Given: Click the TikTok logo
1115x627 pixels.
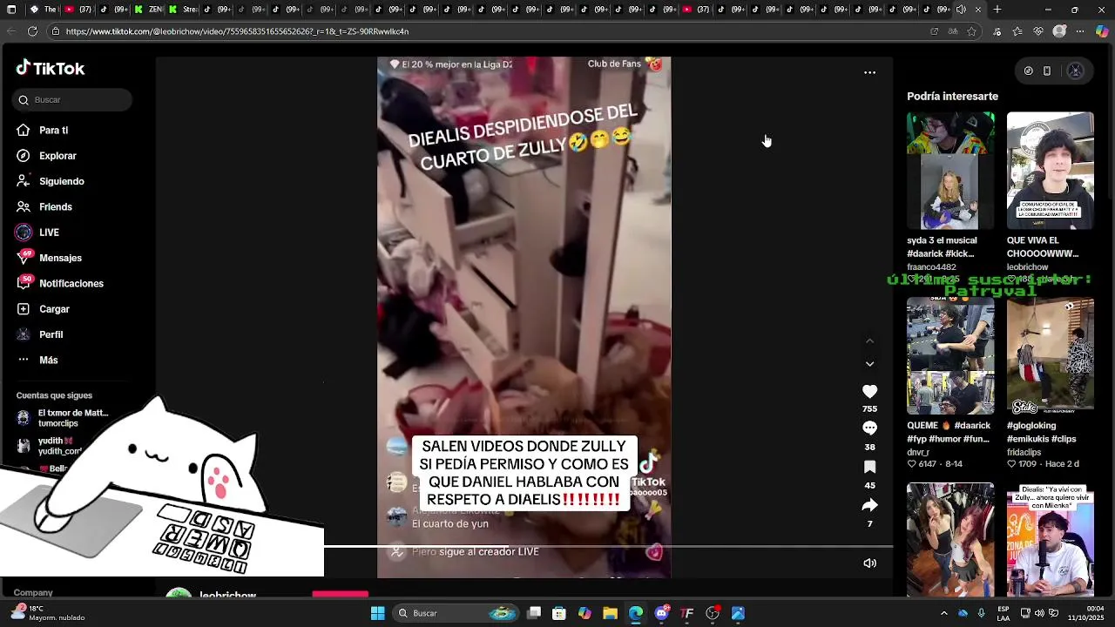Looking at the screenshot, I should tap(51, 68).
